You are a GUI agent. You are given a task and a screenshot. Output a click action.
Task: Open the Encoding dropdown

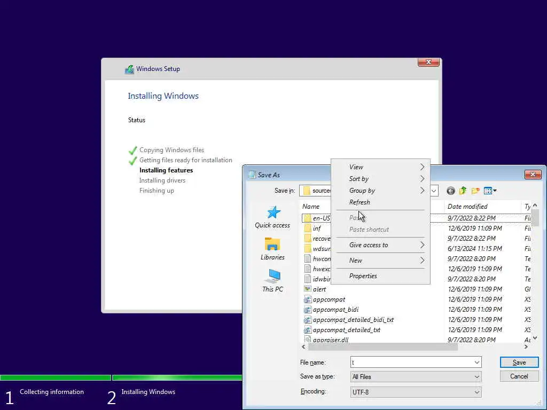tap(416, 392)
